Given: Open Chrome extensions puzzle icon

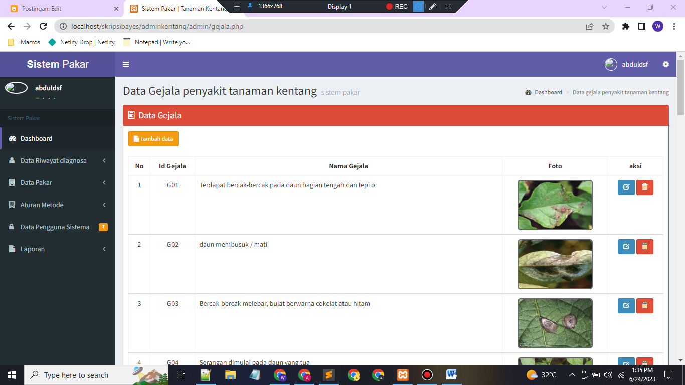Looking at the screenshot, I should tap(626, 26).
